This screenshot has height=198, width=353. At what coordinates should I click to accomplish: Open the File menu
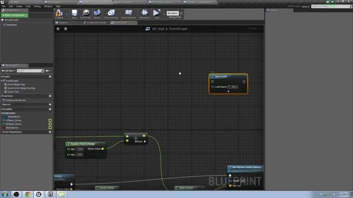click(x=4, y=6)
